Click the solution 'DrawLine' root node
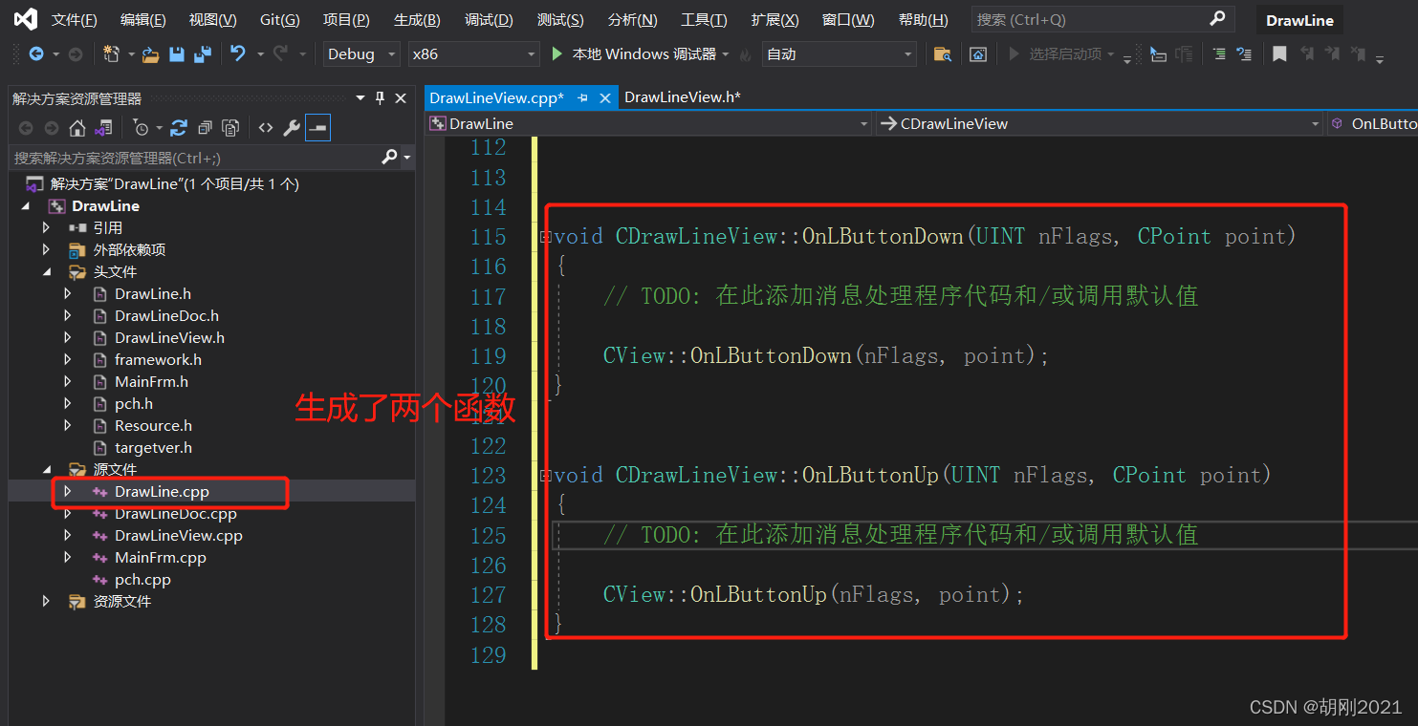The image size is (1418, 726). point(175,183)
